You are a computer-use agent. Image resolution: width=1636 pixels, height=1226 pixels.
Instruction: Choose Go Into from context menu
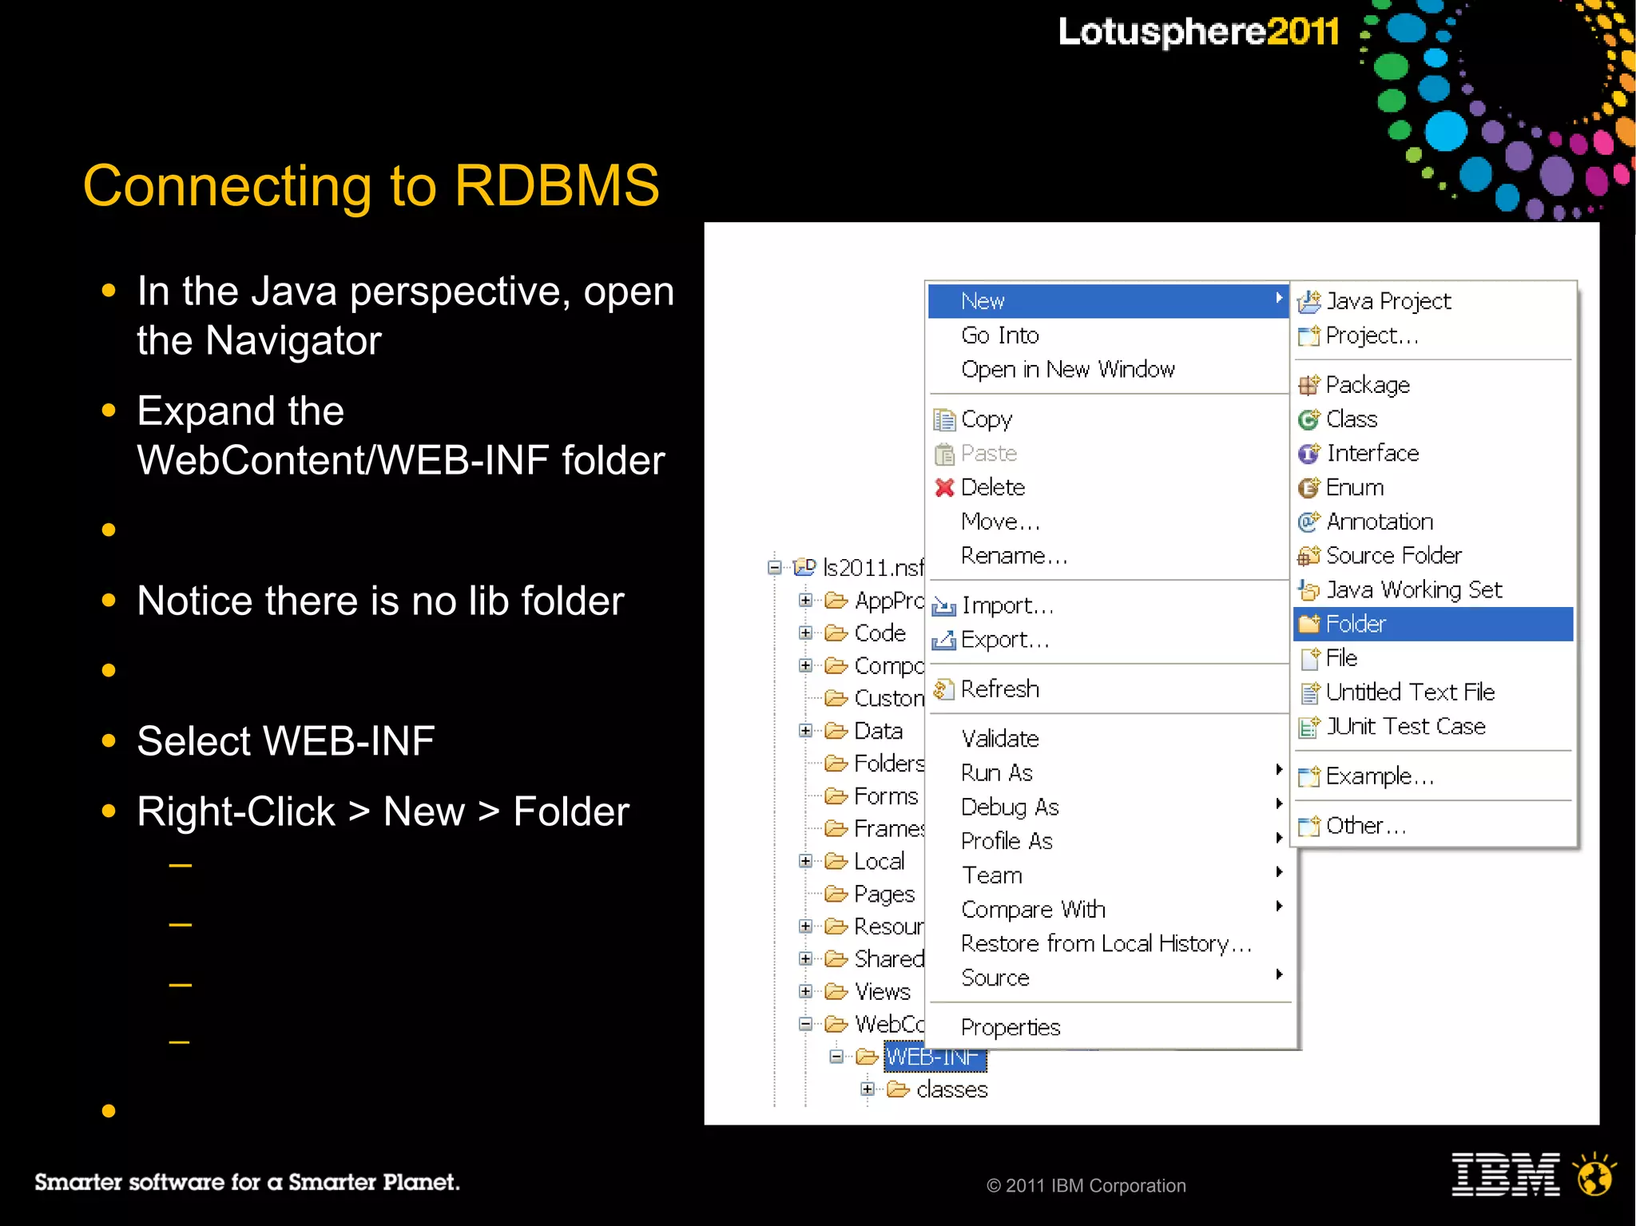[x=1108, y=335]
